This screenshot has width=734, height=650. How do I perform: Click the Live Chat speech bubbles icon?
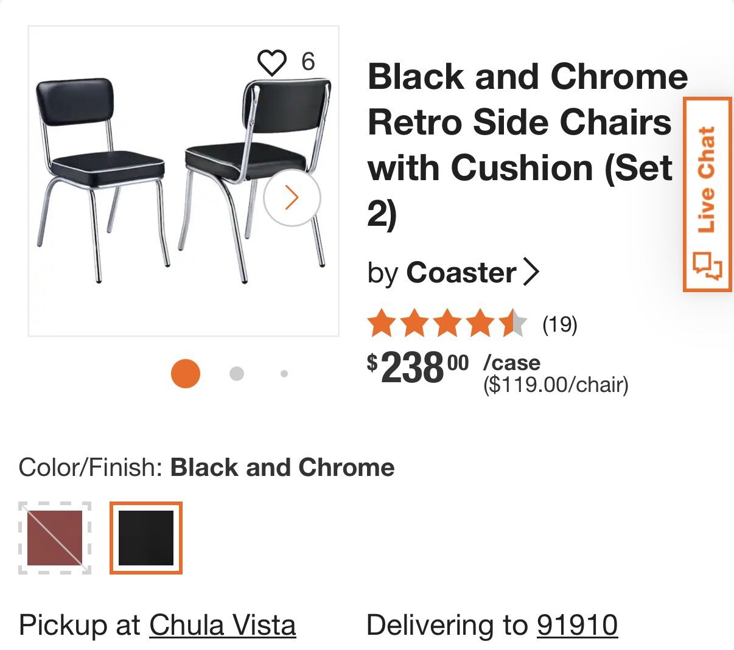(708, 265)
